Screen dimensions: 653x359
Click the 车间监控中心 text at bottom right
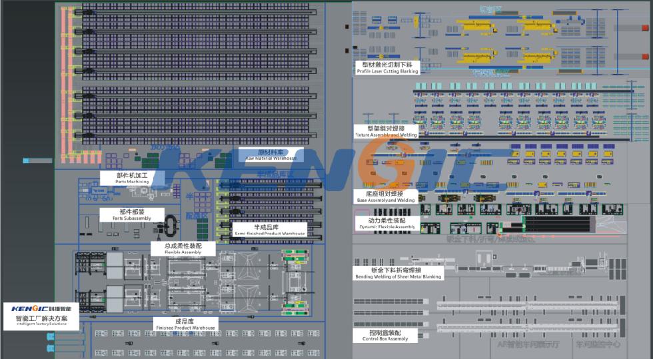pos(598,346)
